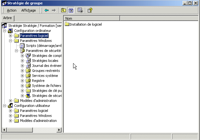The height and width of the screenshot is (140, 200).
Task: Click the Stratégies de sécurité IP icon
Action: coord(28,96)
